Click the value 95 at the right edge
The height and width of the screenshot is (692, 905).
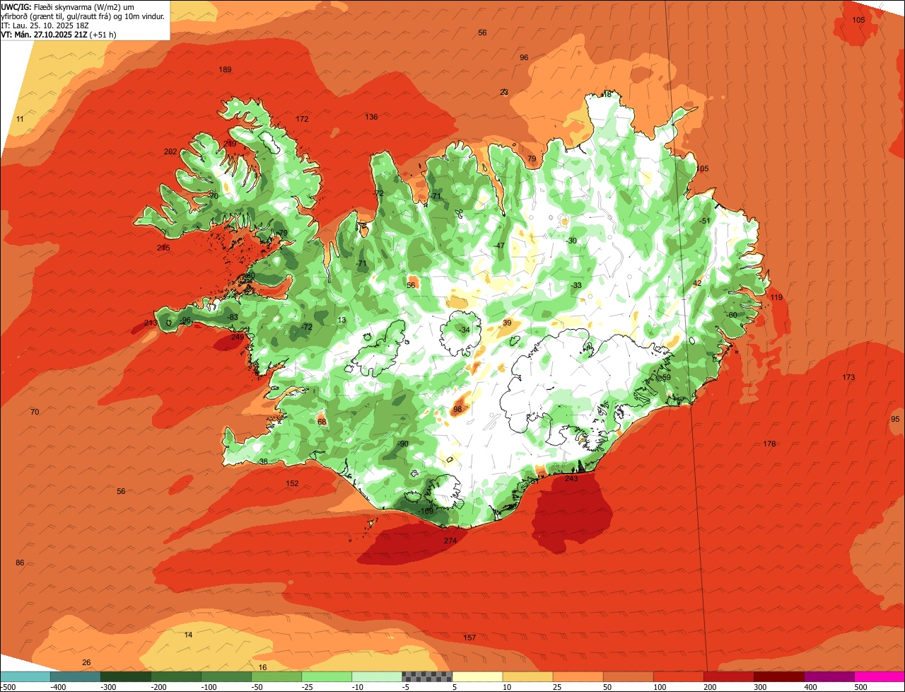895,419
